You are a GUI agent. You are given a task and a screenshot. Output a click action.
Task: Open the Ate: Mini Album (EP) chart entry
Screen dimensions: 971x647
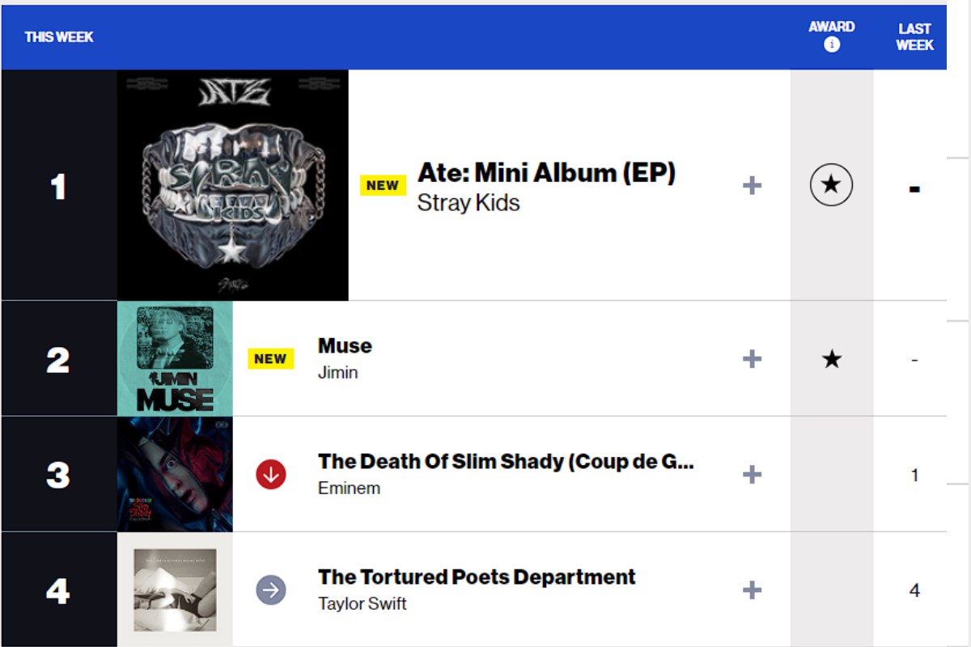coord(547,172)
